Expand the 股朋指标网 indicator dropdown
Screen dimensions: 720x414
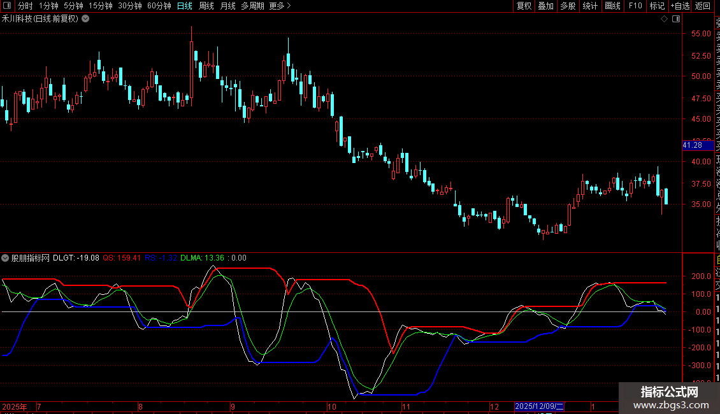coord(6,258)
